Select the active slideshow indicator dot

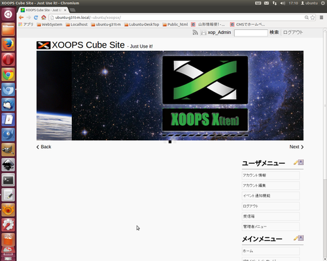pyautogui.click(x=170, y=142)
